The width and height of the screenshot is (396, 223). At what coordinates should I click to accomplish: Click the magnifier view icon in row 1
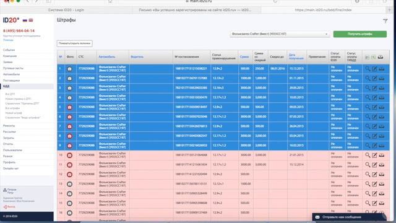tap(368, 69)
